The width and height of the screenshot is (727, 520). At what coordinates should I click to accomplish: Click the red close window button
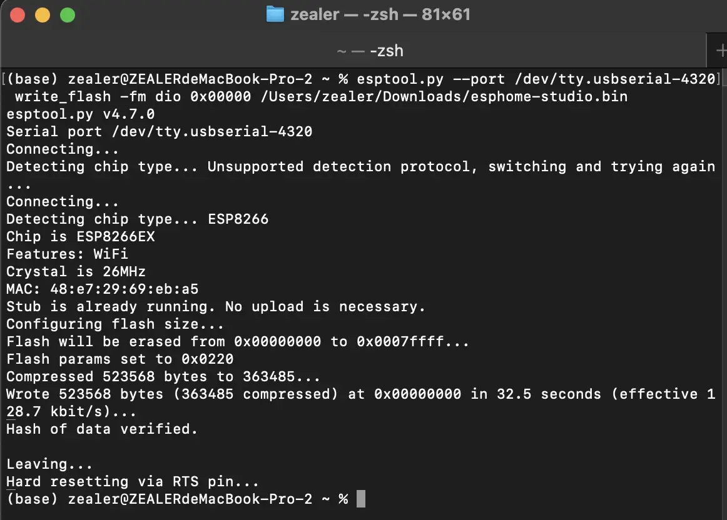click(18, 15)
